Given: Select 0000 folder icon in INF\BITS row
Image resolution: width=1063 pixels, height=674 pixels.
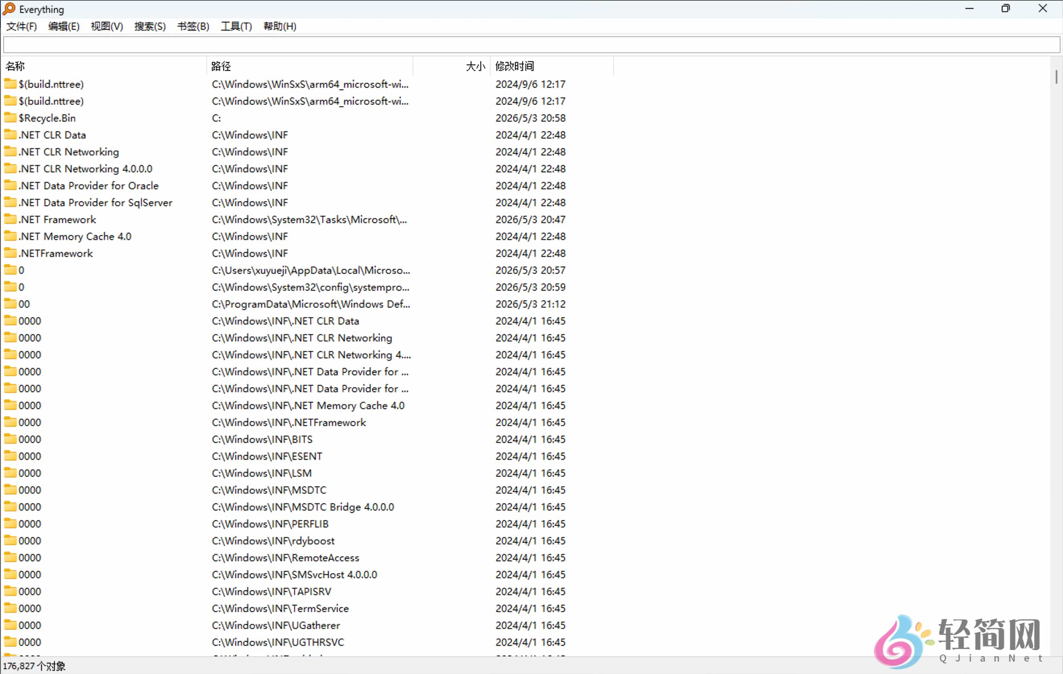Looking at the screenshot, I should pyautogui.click(x=10, y=439).
